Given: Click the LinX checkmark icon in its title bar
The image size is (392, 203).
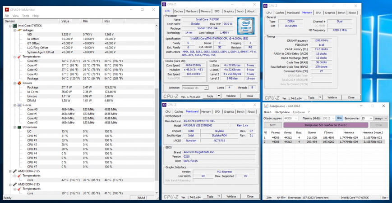Looking at the screenshot, I should click(x=266, y=106).
